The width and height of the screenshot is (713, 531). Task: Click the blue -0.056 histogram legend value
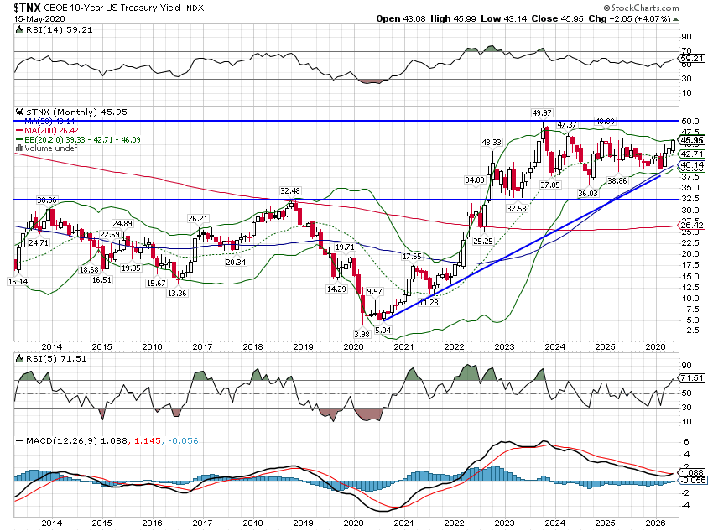click(x=183, y=440)
